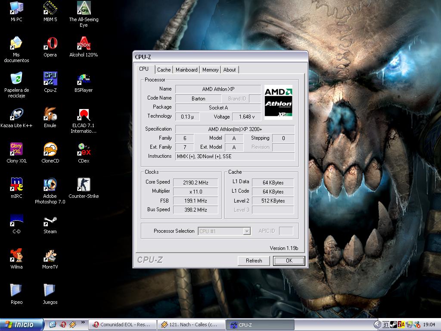
Task: Open the CloneCD desktop shortcut
Action: pyautogui.click(x=50, y=150)
